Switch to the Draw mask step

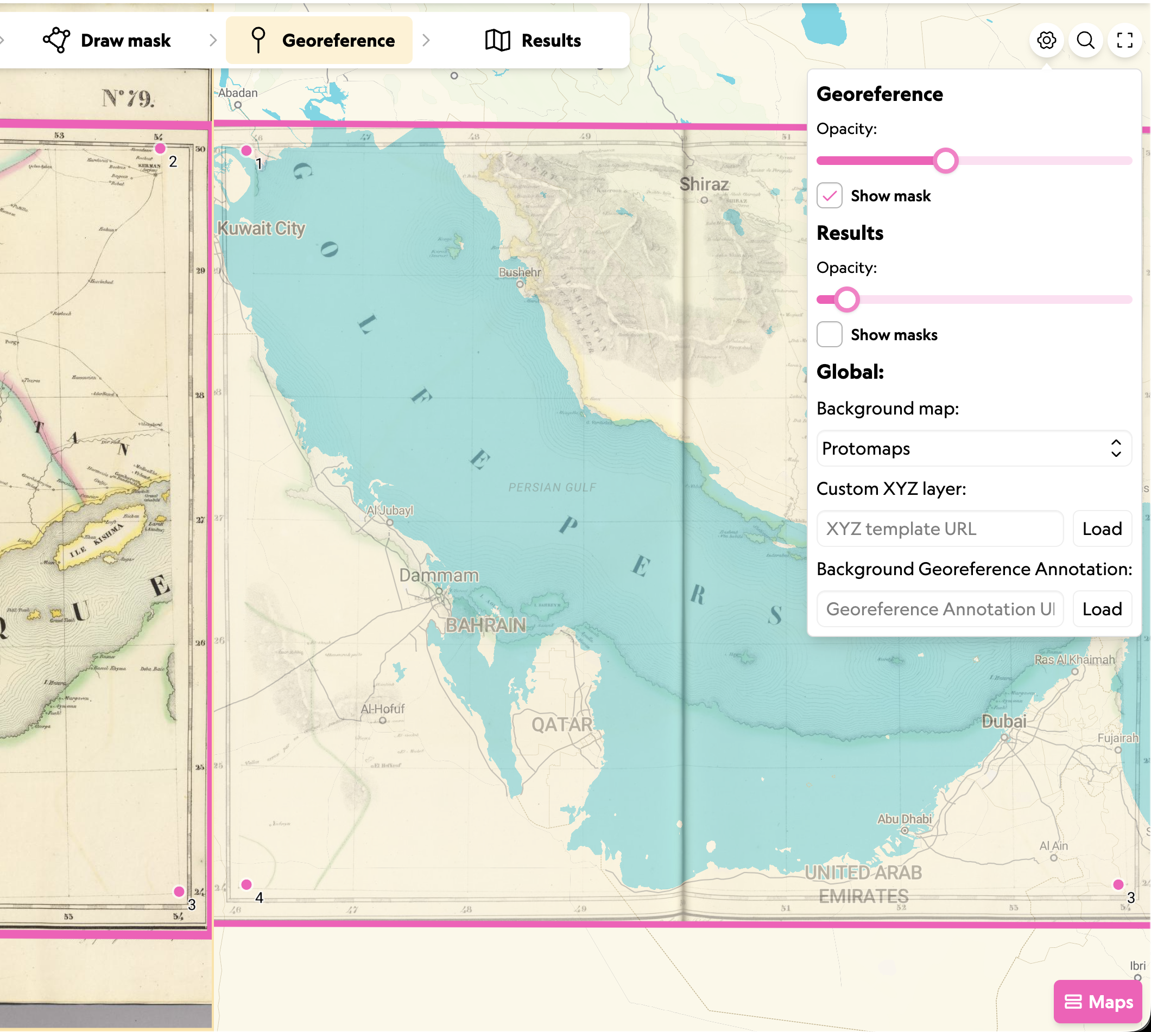[106, 40]
